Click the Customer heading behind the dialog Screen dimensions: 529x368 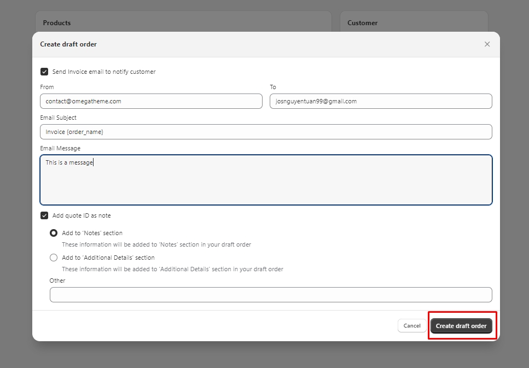[362, 23]
